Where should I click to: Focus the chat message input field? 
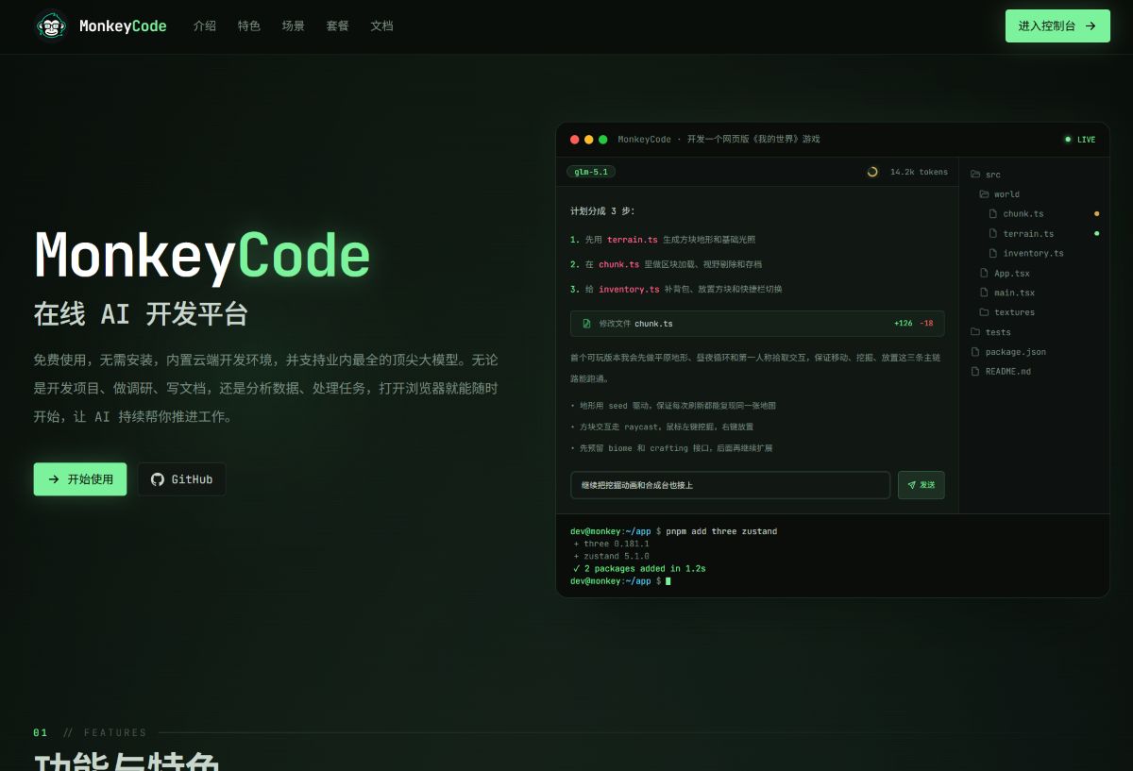(730, 485)
